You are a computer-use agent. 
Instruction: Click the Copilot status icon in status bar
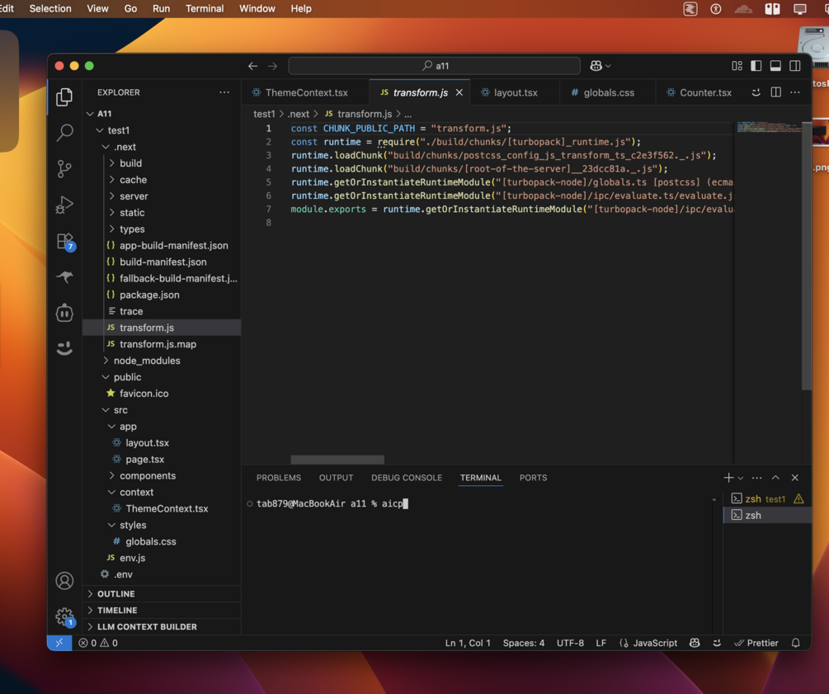[x=695, y=643]
